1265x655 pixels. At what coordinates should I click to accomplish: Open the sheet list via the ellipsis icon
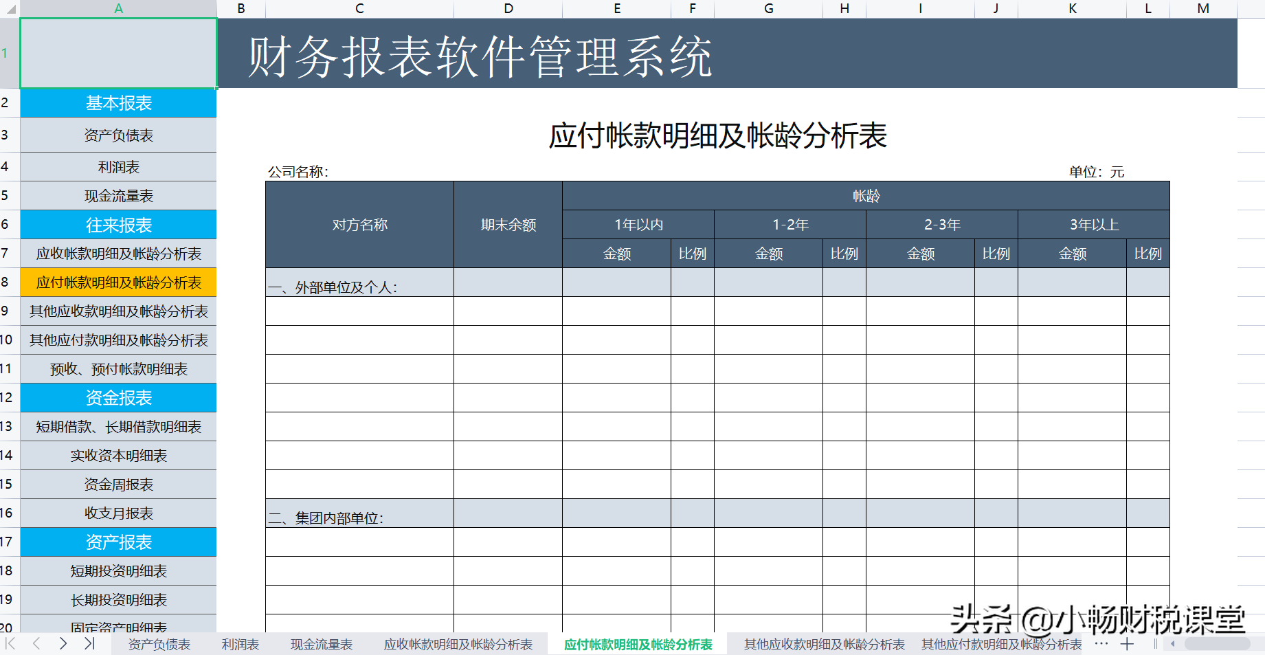click(x=1101, y=644)
